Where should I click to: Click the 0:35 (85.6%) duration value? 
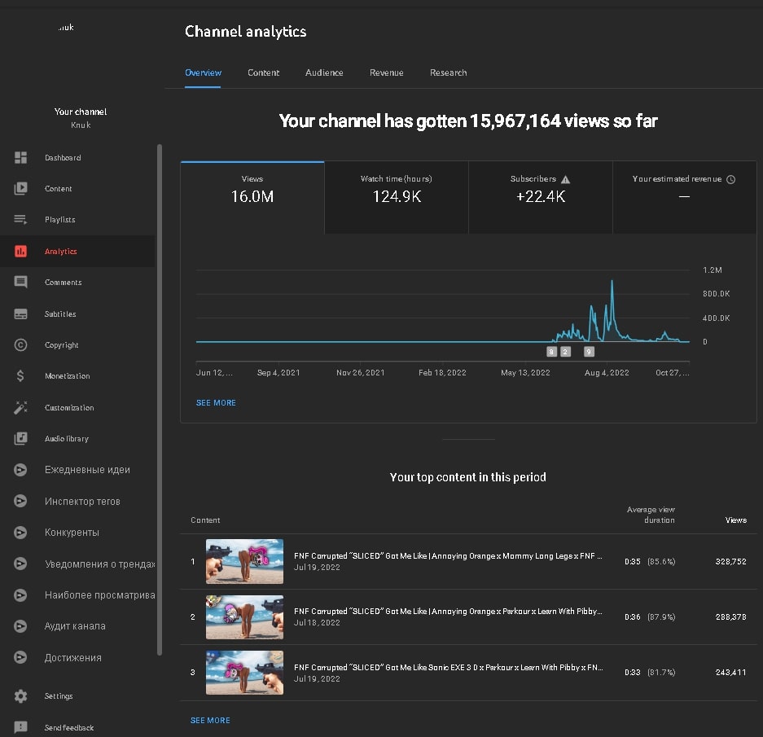(x=650, y=561)
